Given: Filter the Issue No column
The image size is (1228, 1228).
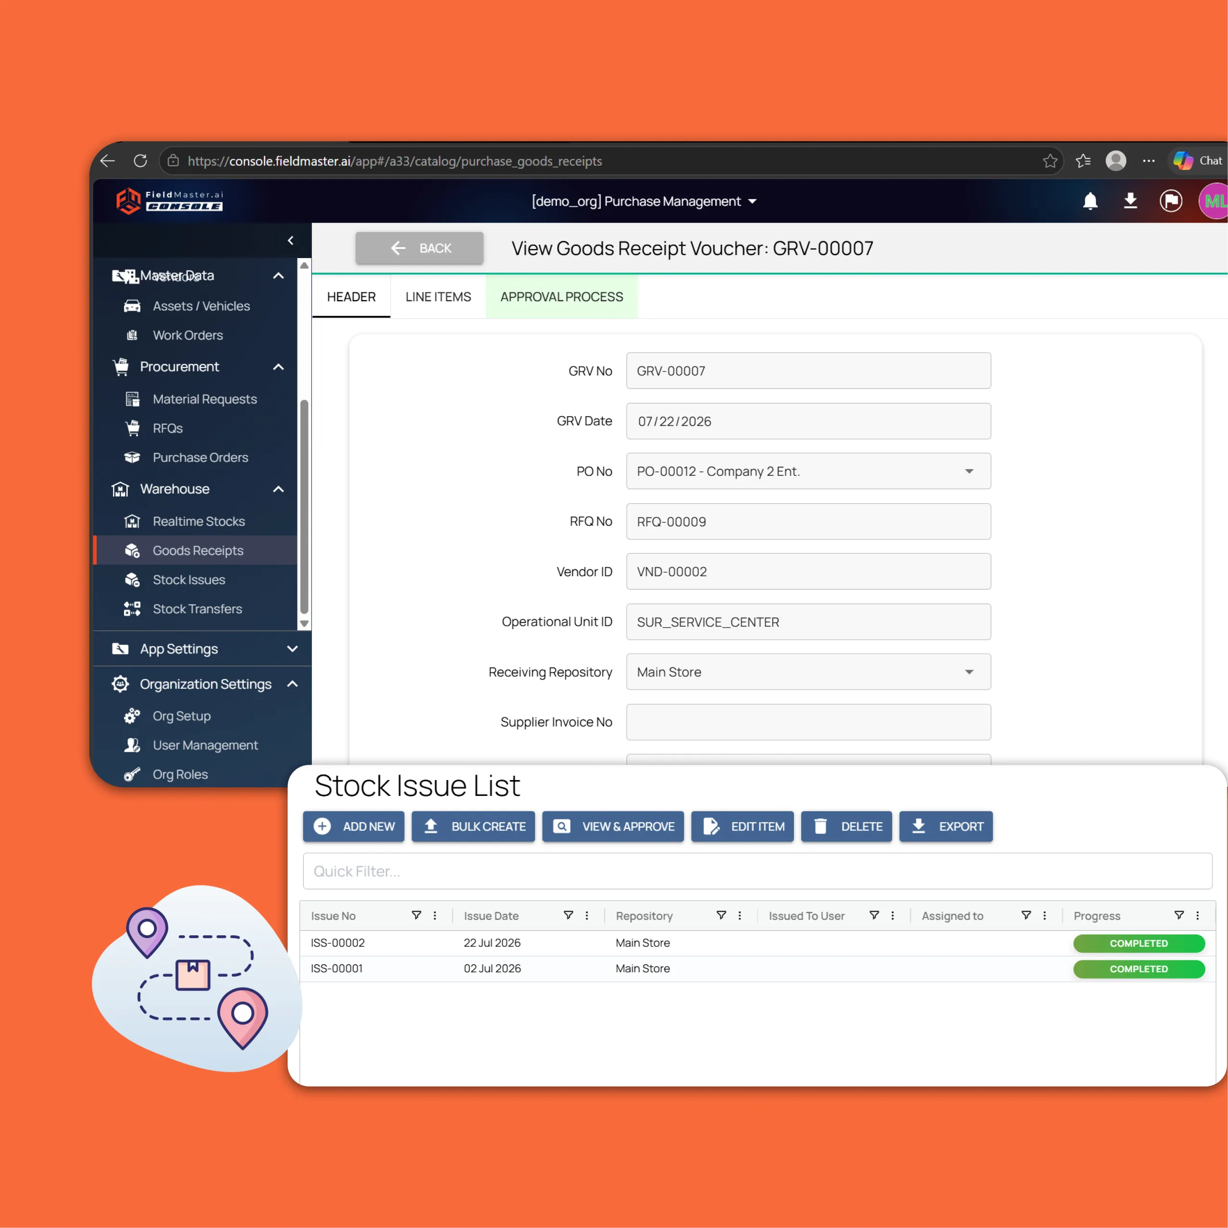Looking at the screenshot, I should tap(416, 915).
